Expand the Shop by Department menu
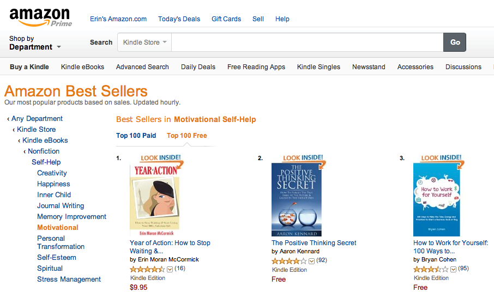 click(x=35, y=43)
